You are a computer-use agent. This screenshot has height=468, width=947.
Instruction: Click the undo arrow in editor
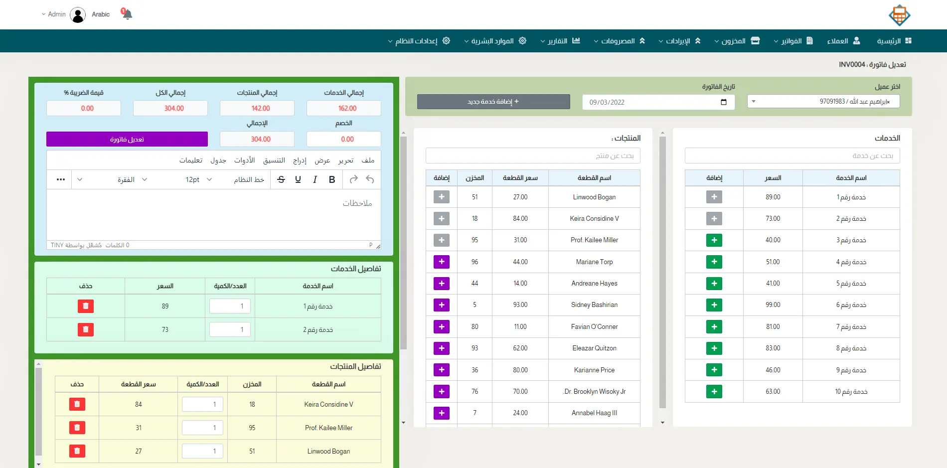click(x=370, y=179)
